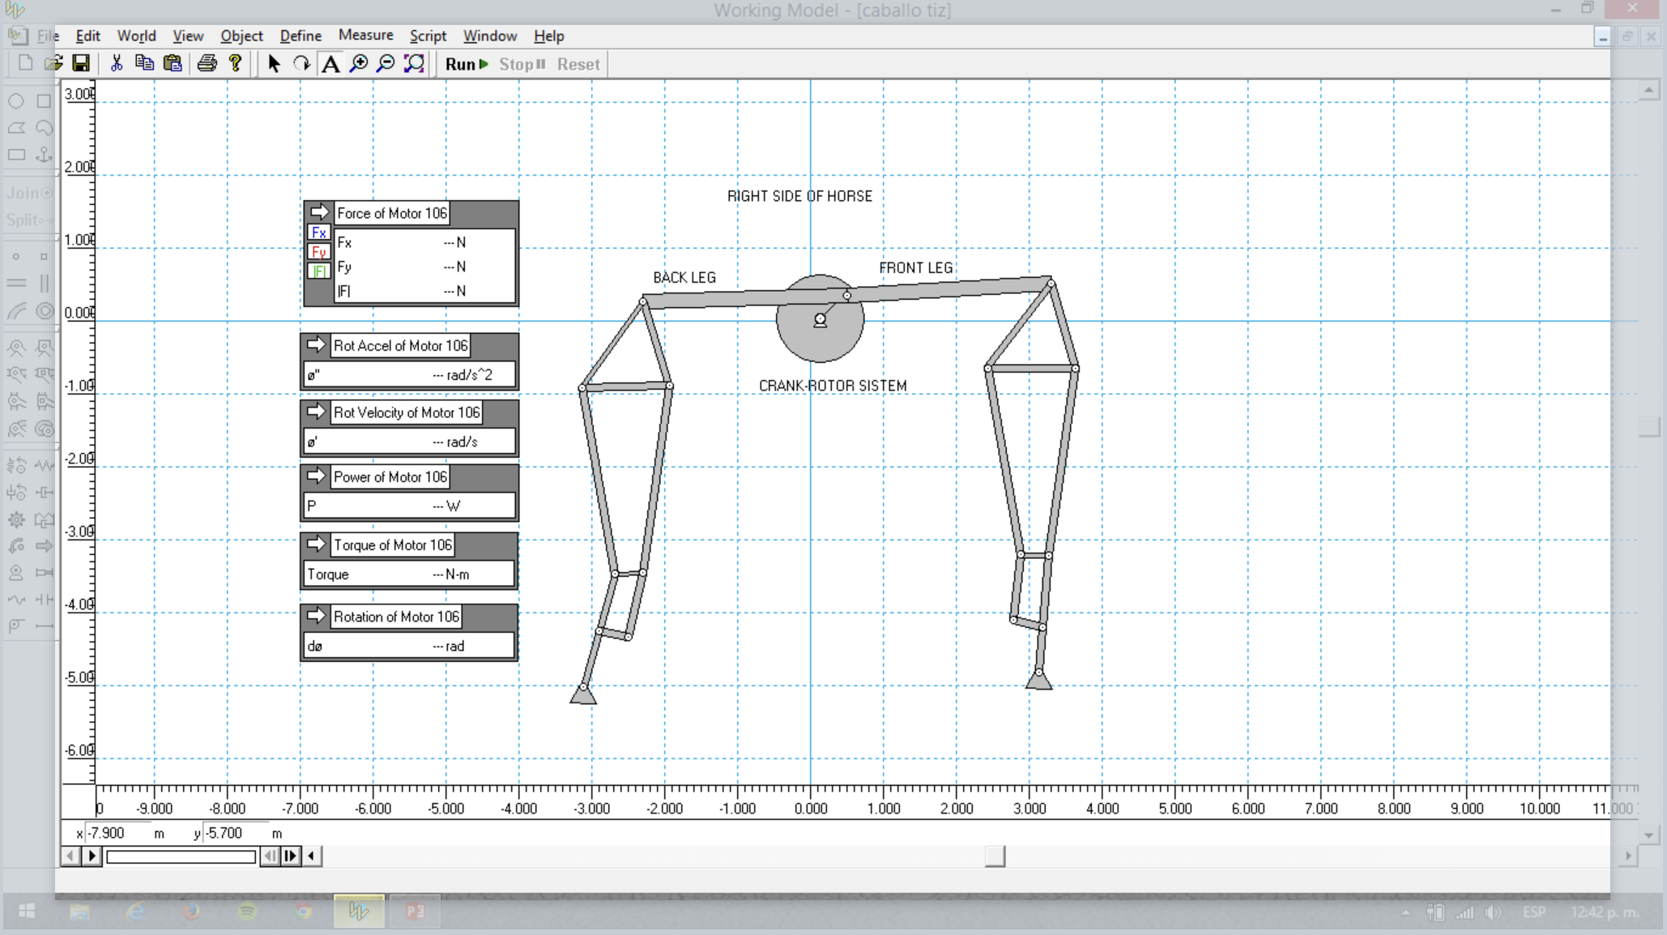This screenshot has width=1667, height=935.
Task: Select the arrow pointer tool
Action: (x=274, y=63)
